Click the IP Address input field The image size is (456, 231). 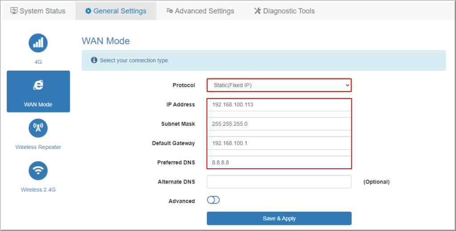[x=279, y=105]
